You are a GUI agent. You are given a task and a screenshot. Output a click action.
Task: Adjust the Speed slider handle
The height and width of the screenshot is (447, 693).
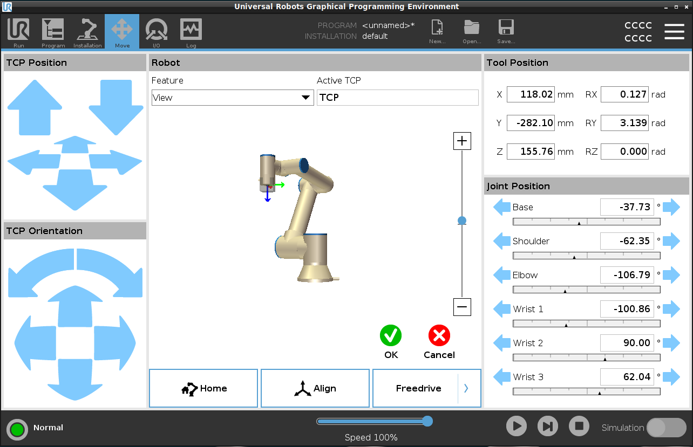tap(427, 421)
